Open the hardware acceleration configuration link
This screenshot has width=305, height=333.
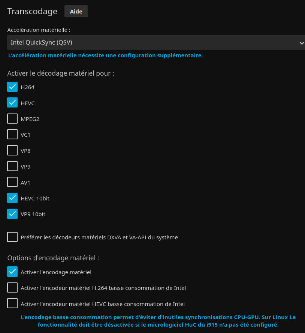click(x=105, y=55)
